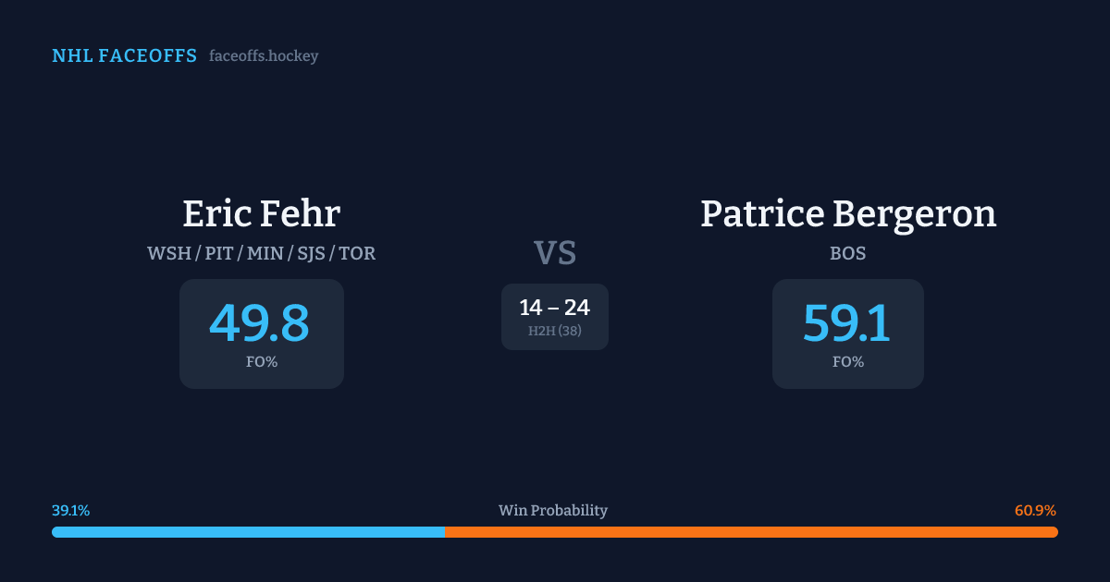Click the BOS team label
The height and width of the screenshot is (582, 1110).
coord(847,253)
